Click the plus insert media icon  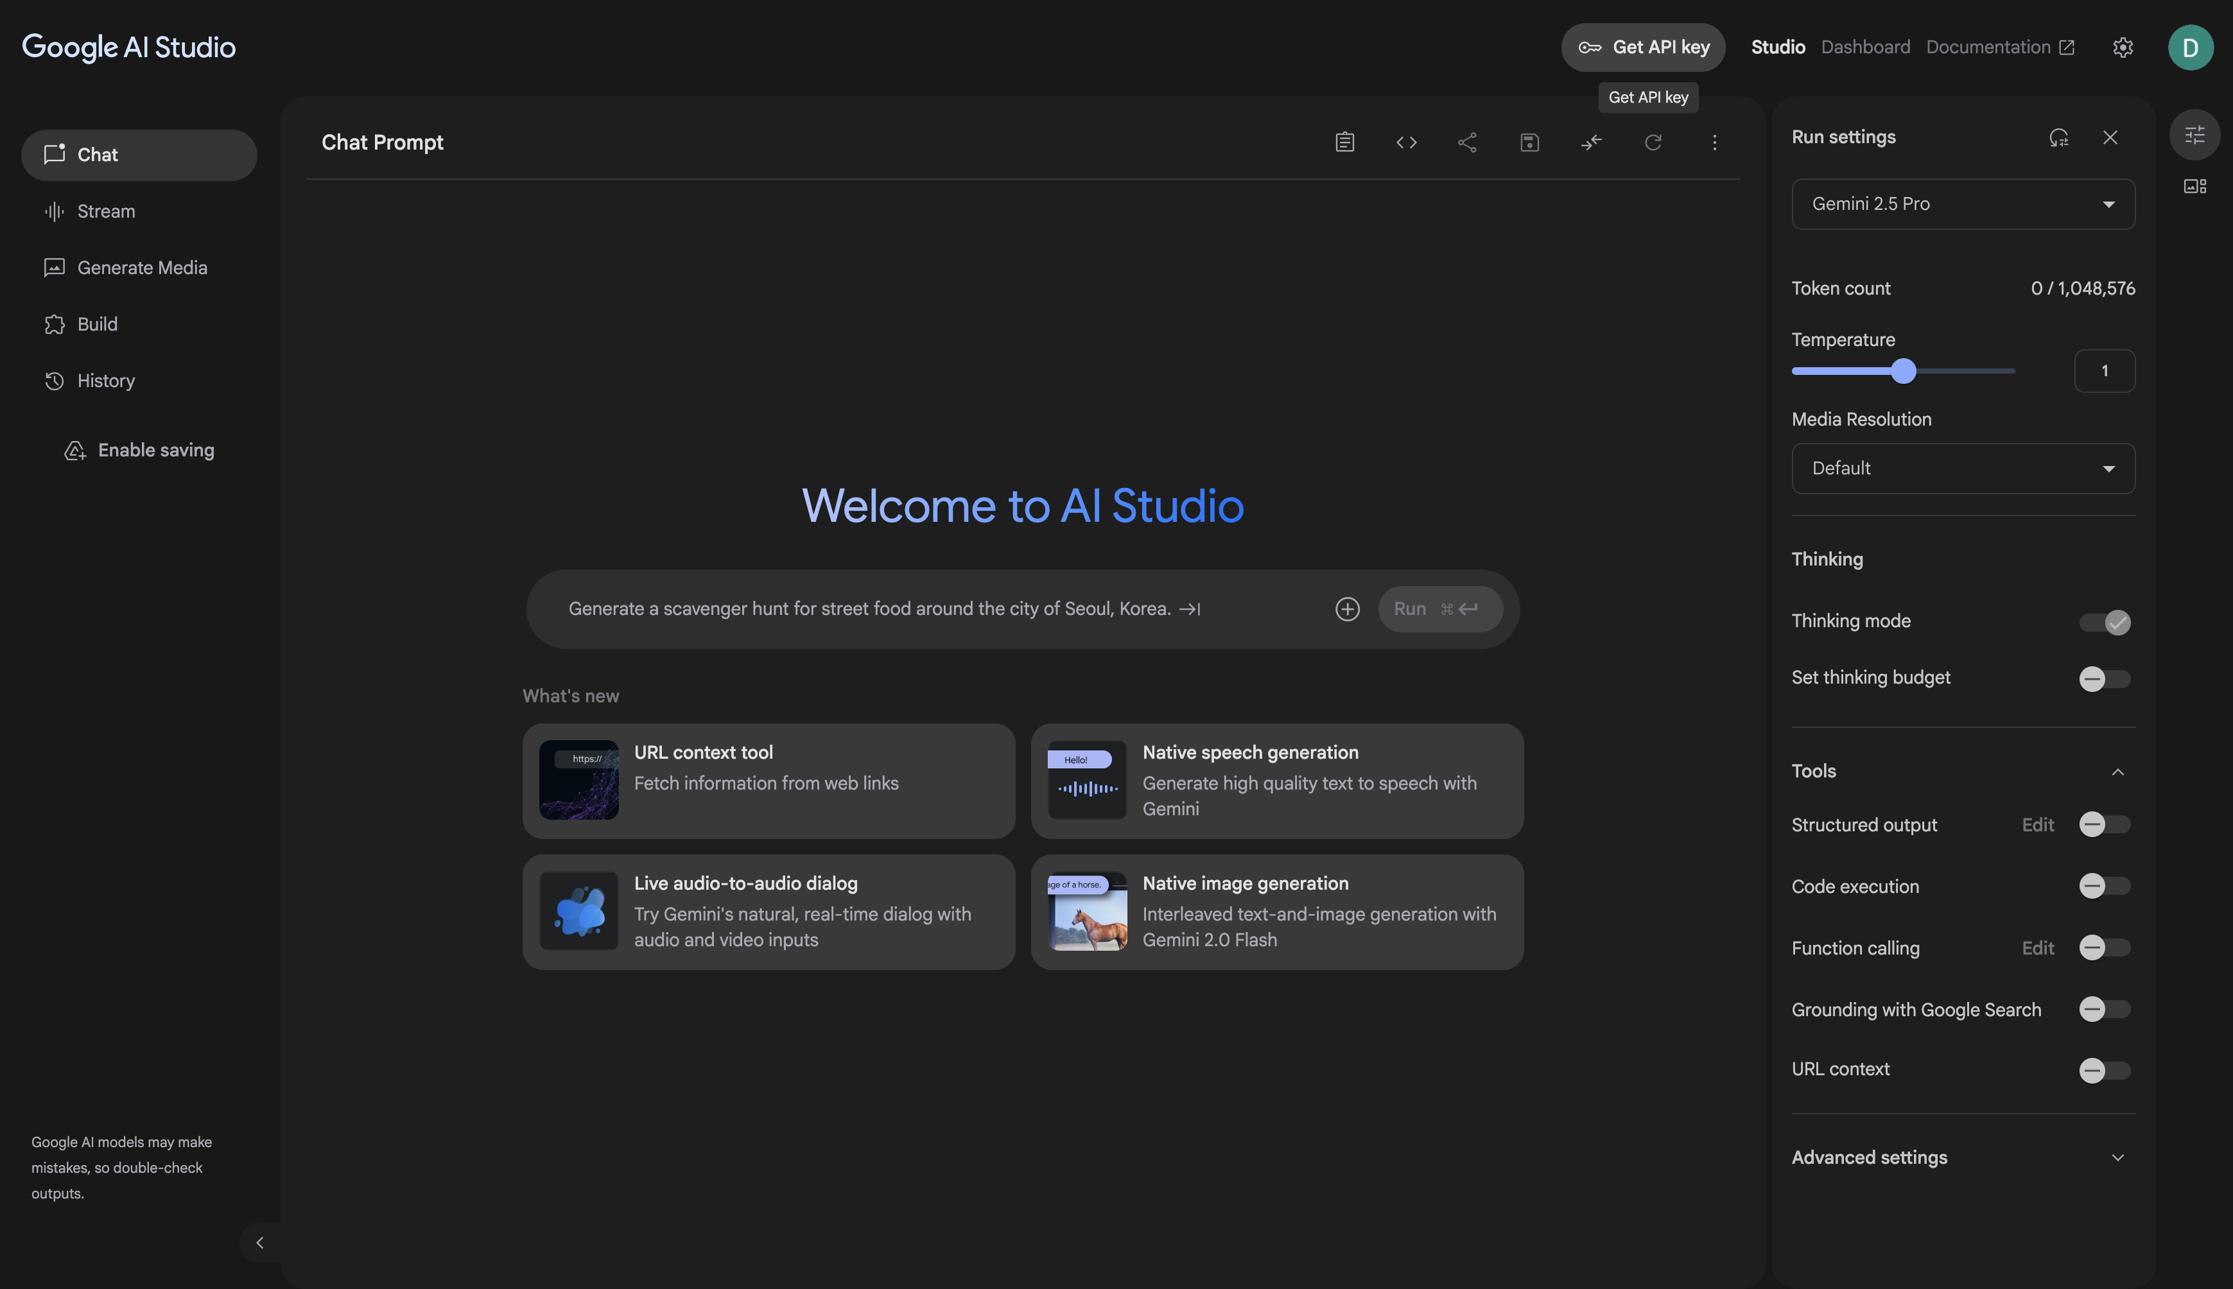pyautogui.click(x=1347, y=609)
